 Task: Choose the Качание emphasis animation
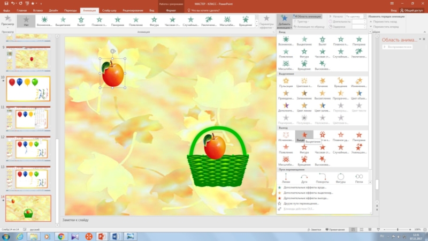[322, 82]
